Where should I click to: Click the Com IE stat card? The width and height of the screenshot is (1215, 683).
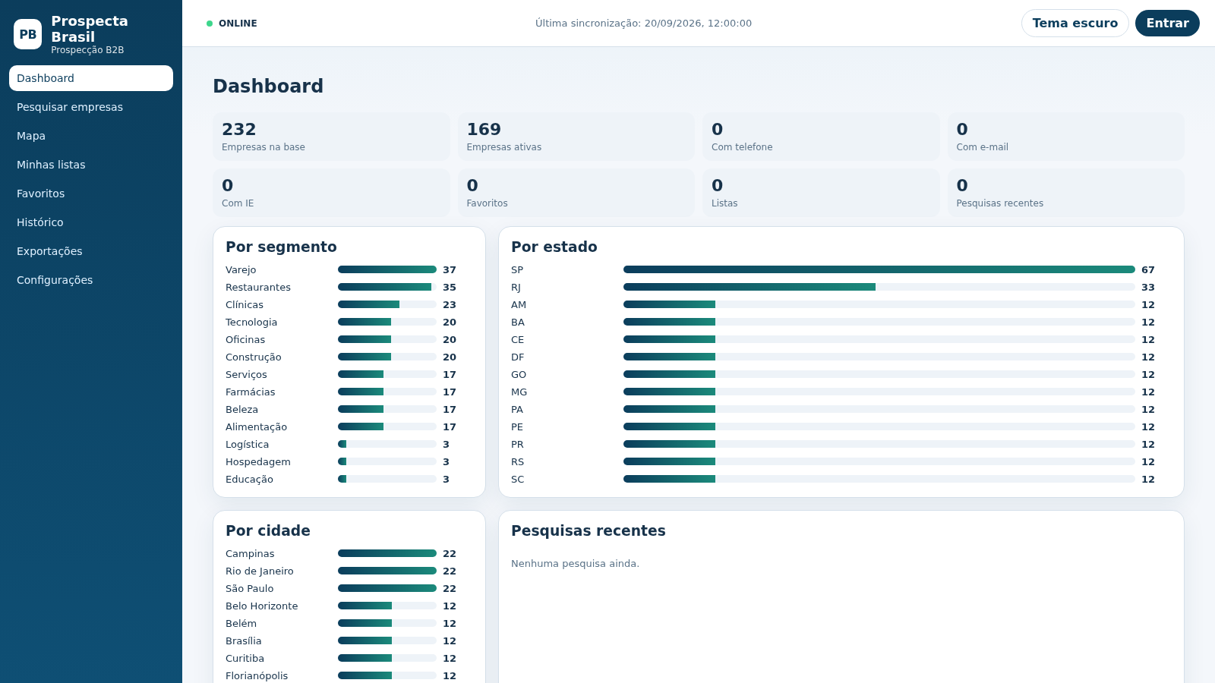pos(331,193)
